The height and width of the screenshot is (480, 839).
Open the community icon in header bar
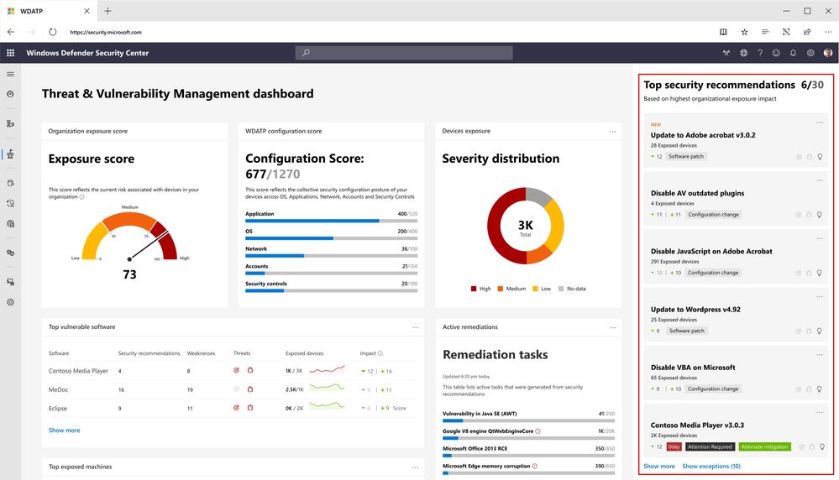pyautogui.click(x=726, y=53)
